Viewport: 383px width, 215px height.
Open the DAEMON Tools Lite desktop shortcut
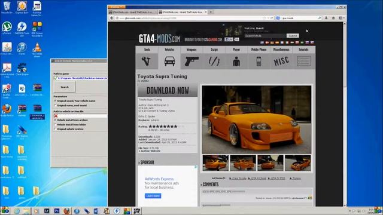tap(22, 29)
